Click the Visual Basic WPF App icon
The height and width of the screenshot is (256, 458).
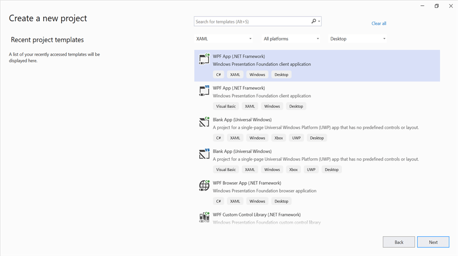click(204, 90)
